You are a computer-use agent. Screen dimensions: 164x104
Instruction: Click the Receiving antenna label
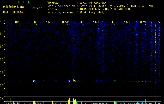click(60, 12)
